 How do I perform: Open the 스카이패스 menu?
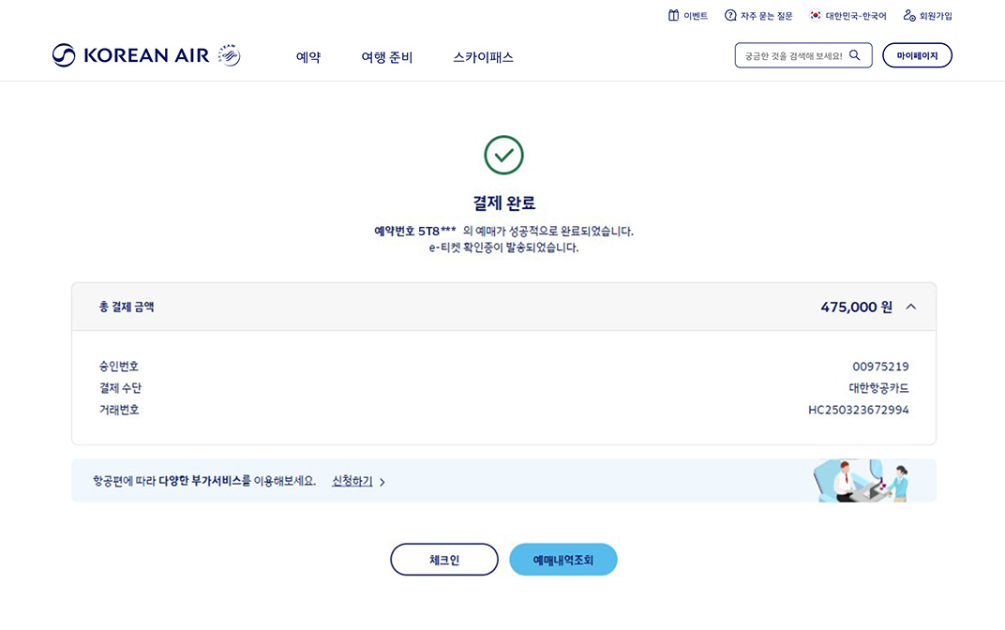[x=482, y=57]
